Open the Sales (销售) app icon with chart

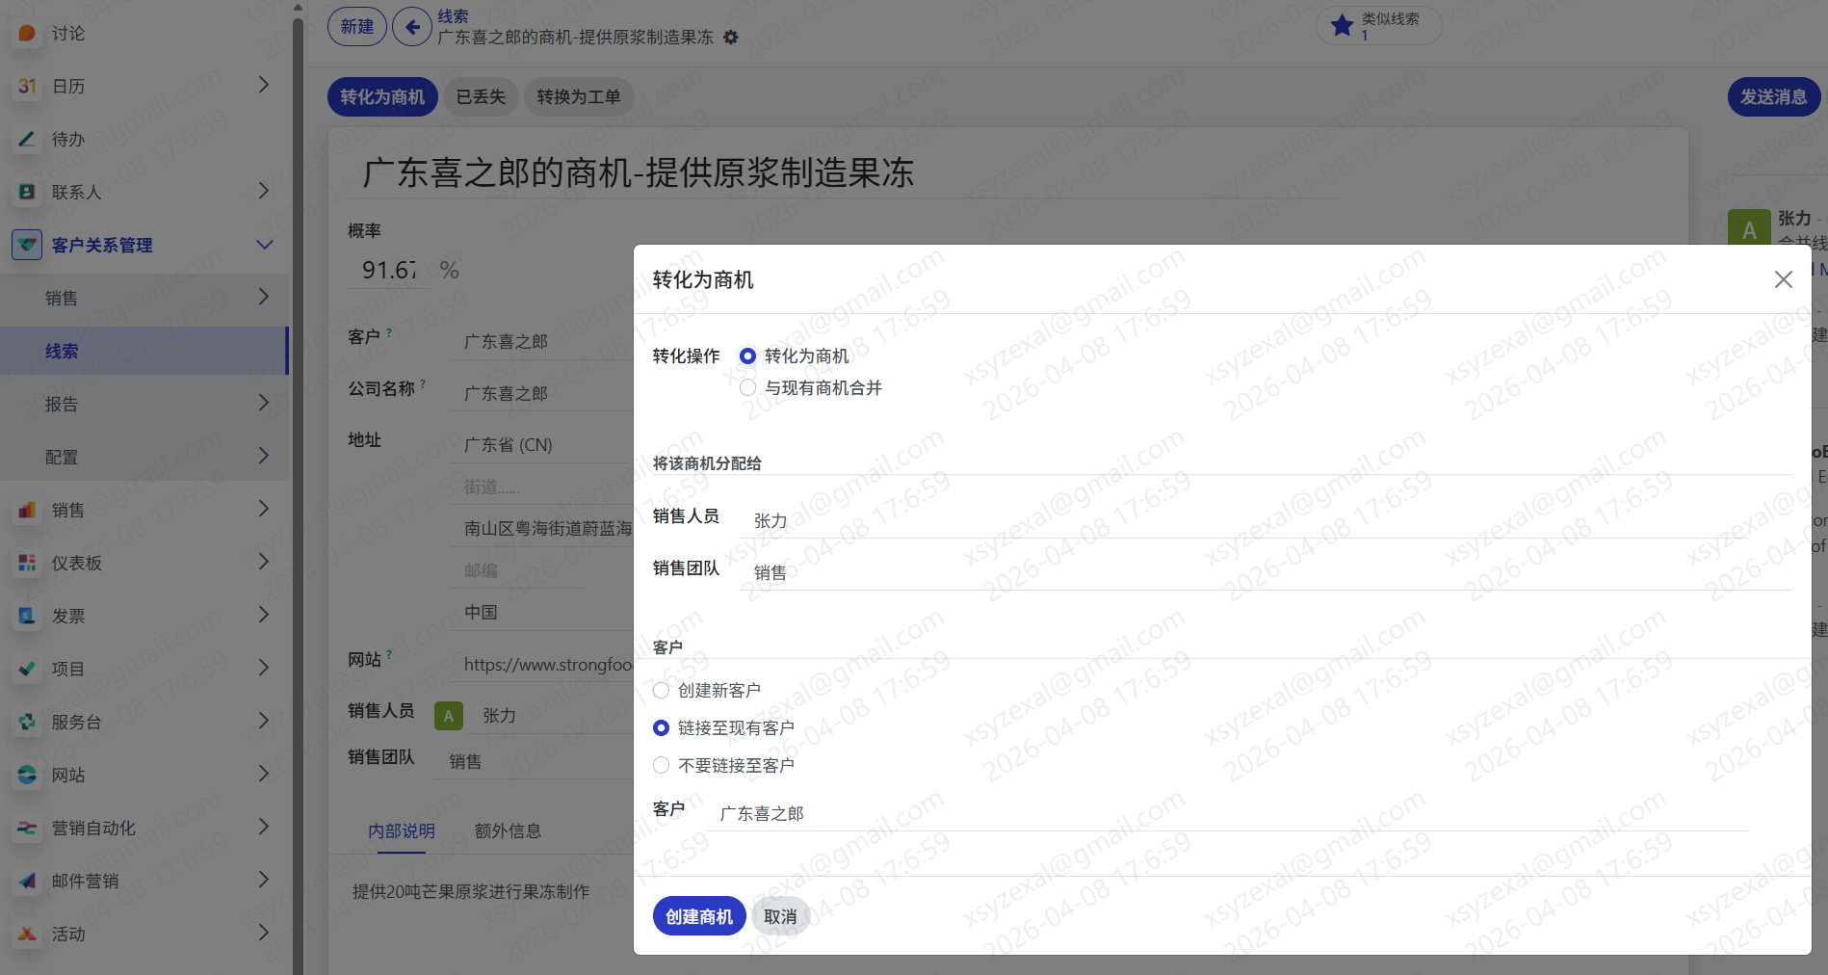tap(27, 511)
